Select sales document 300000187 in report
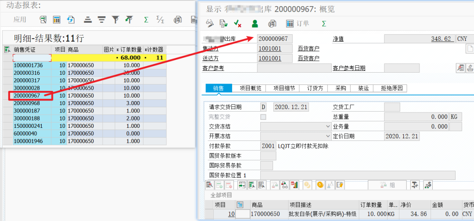 [32, 111]
